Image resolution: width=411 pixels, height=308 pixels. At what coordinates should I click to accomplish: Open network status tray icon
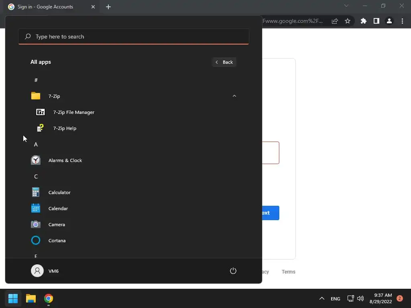tap(350, 298)
